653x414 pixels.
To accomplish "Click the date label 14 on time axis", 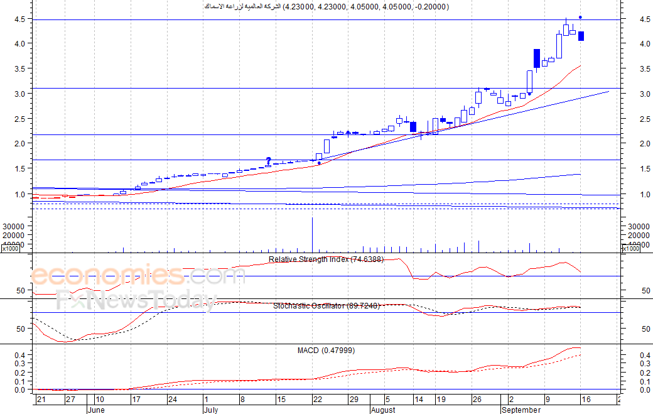I will pyautogui.click(x=419, y=400).
